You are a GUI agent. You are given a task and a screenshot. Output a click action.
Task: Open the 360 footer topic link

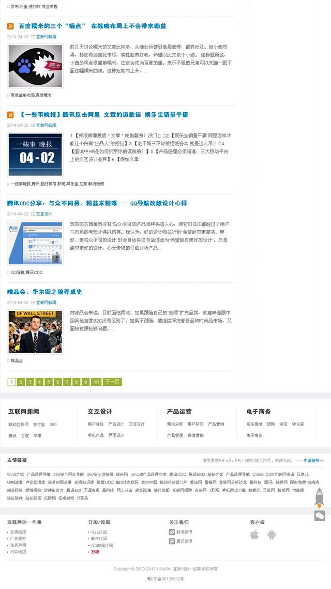[x=53, y=425]
